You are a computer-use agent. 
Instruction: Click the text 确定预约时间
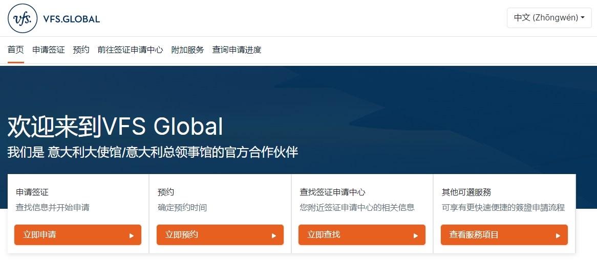tap(182, 208)
